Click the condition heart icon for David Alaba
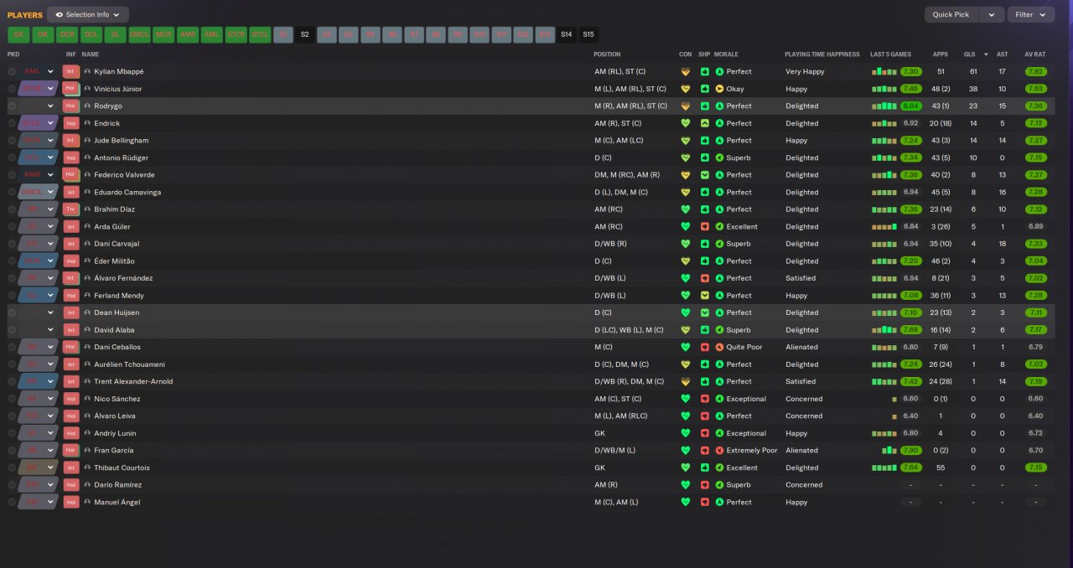1073x568 pixels. (685, 330)
